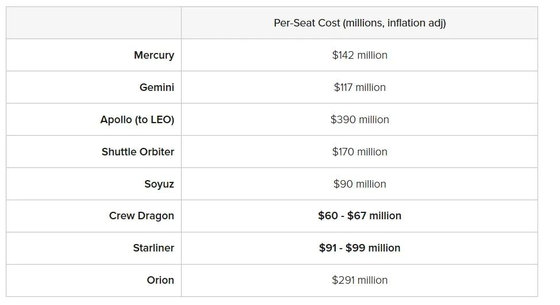Click the Apollo (to LEO) label
560x305 pixels.
137,120
